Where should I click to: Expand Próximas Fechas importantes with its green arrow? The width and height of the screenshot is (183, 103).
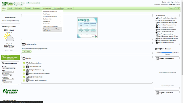(24, 74)
